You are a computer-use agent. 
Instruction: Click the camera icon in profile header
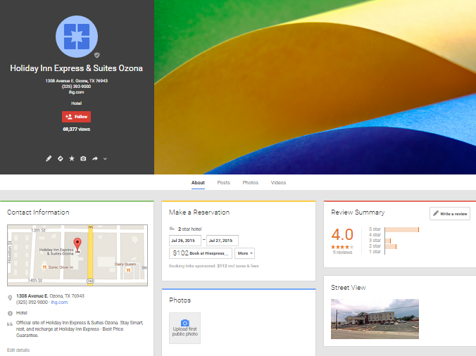tap(83, 159)
